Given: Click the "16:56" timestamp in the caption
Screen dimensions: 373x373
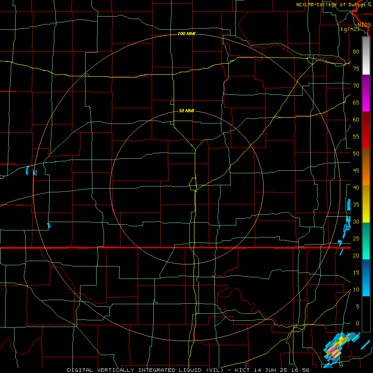Looking at the screenshot, I should tap(301, 370).
